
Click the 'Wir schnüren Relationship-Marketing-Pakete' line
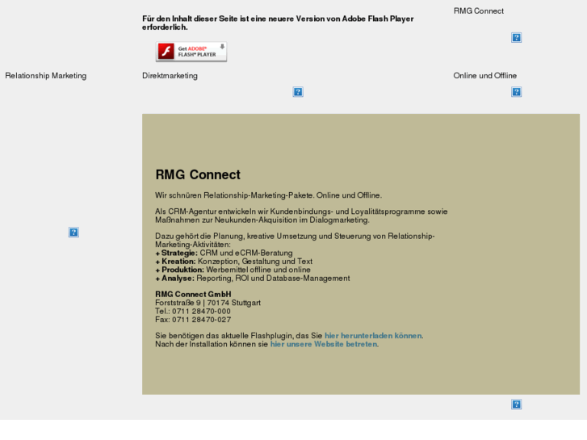pyautogui.click(x=268, y=195)
